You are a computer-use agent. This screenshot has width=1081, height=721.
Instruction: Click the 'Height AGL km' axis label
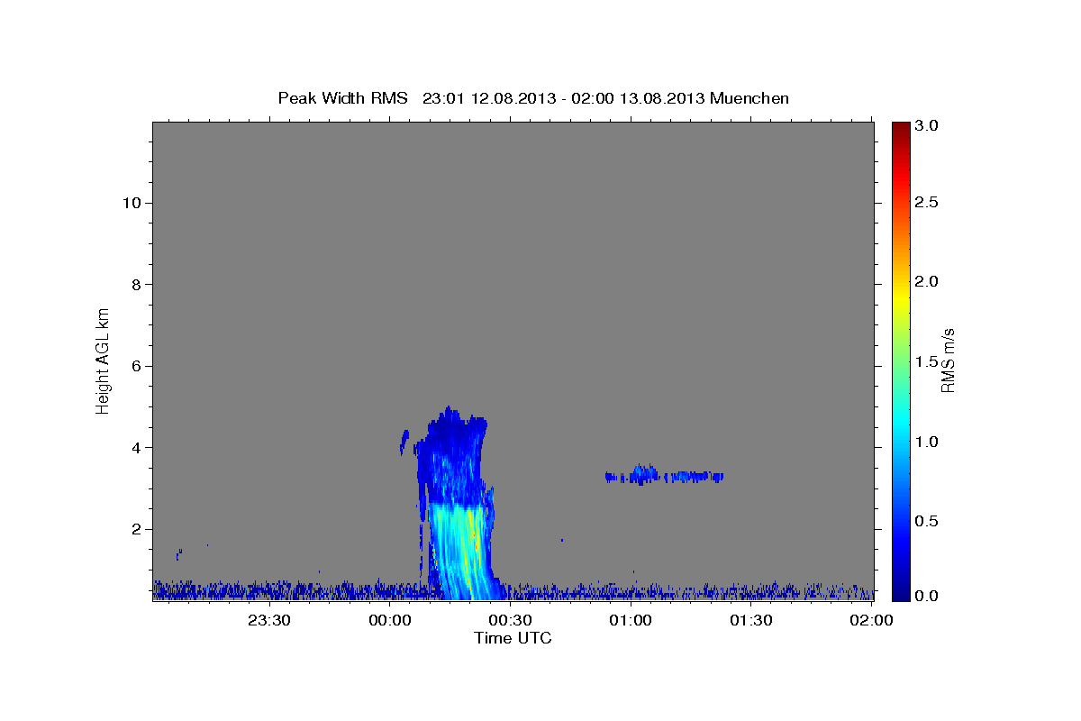104,360
